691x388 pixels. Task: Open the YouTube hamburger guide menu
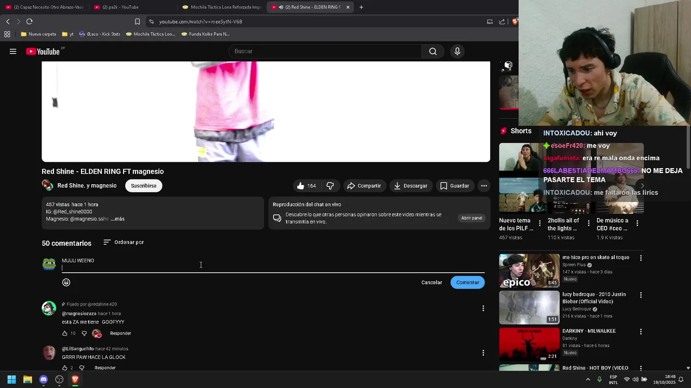pyautogui.click(x=13, y=51)
